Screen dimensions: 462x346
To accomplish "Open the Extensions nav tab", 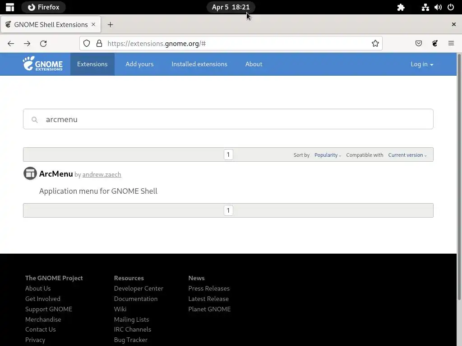I will click(92, 64).
